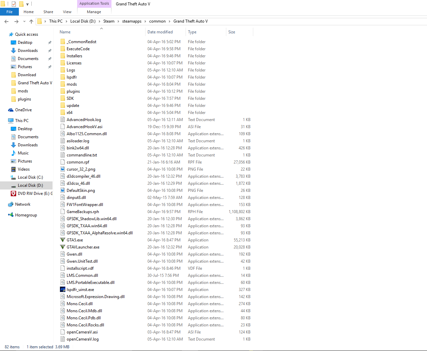Select the lspdfr folder row
Screen dimensions: 427x351
155,77
